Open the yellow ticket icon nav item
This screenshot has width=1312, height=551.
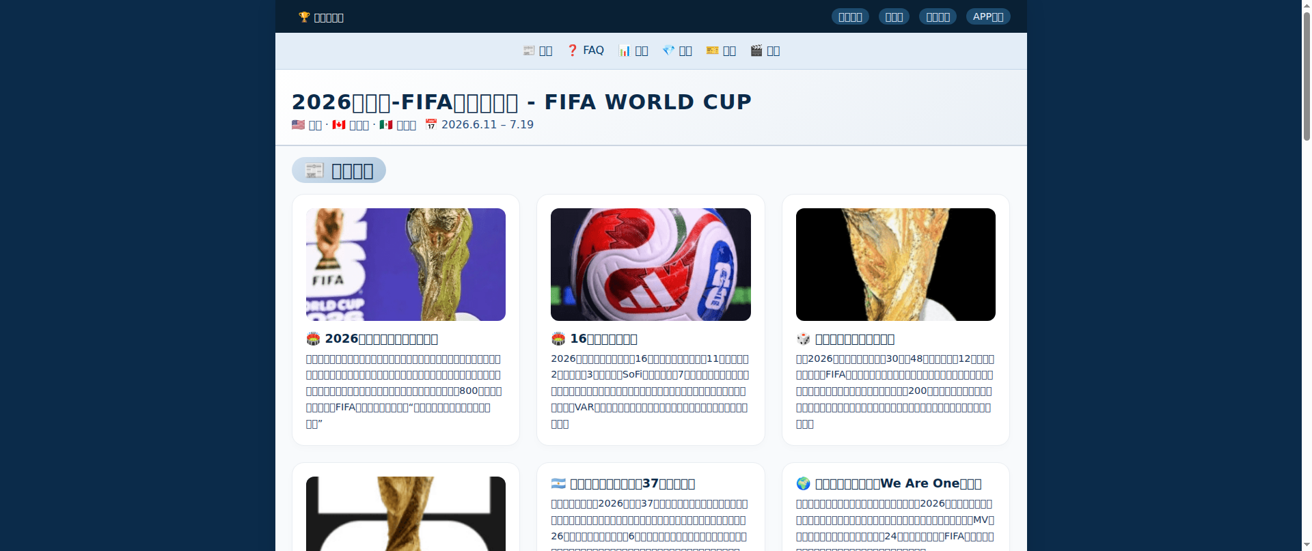721,51
